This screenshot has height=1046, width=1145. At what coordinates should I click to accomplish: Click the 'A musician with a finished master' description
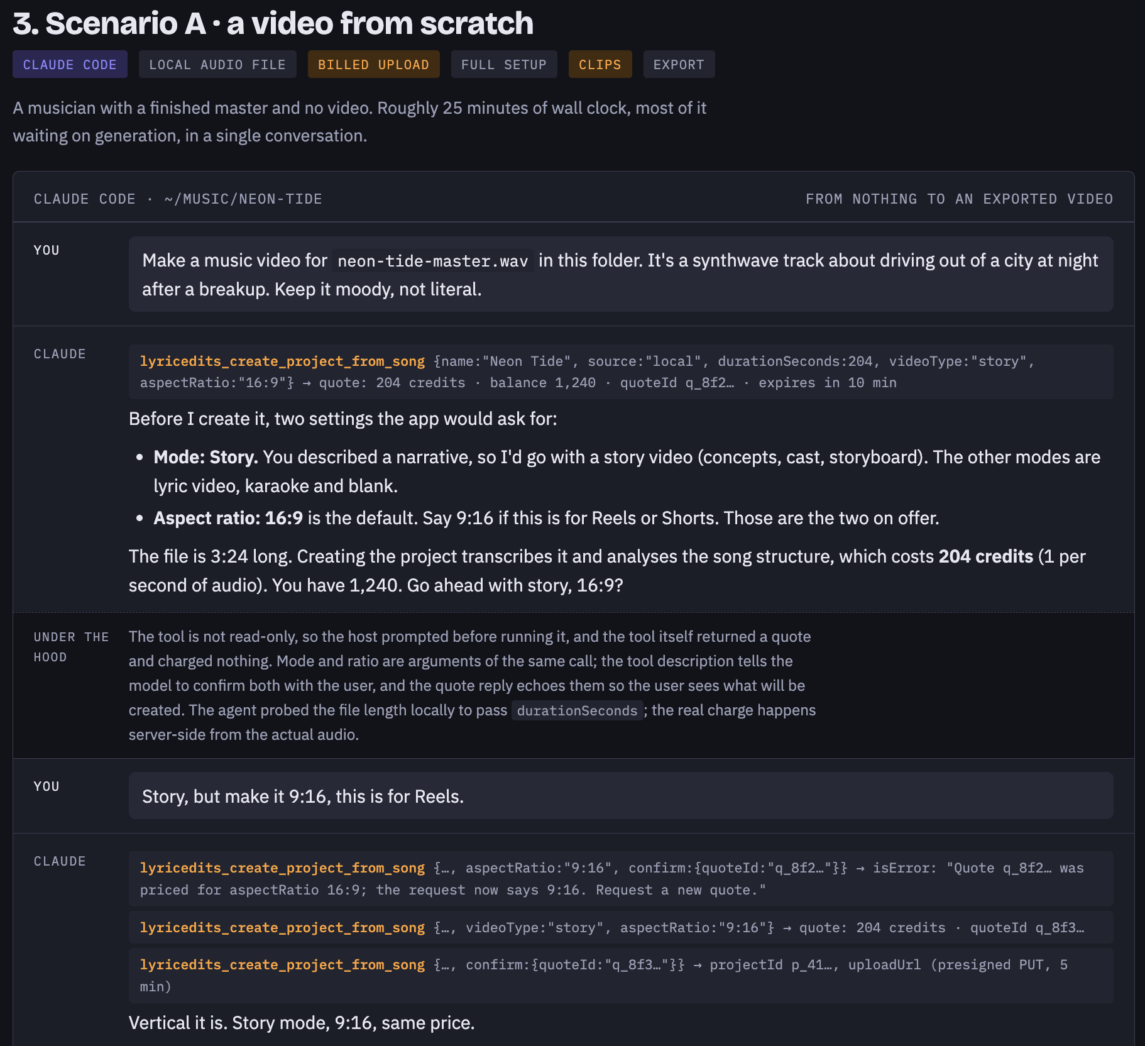[x=359, y=122]
